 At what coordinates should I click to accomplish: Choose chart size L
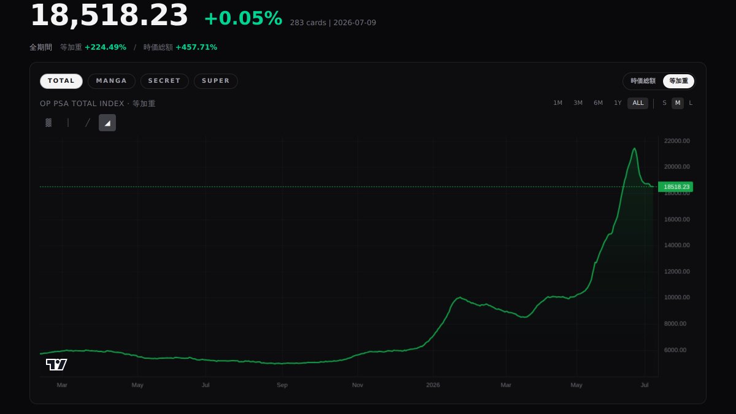tap(691, 103)
